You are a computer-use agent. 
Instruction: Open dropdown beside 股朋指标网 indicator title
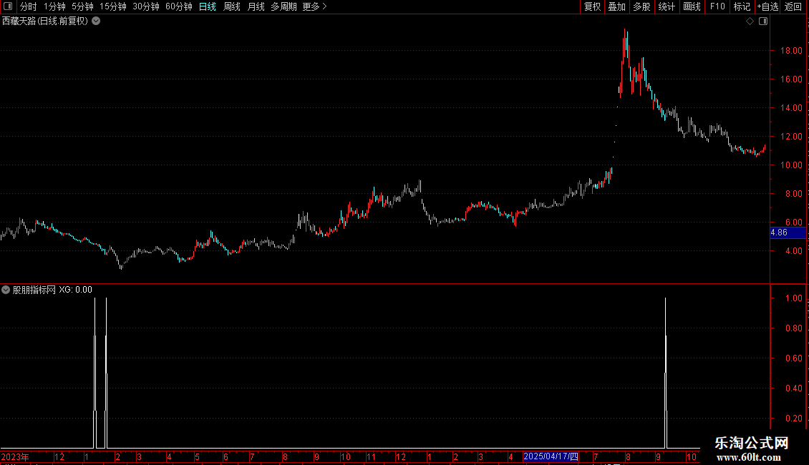[6, 290]
